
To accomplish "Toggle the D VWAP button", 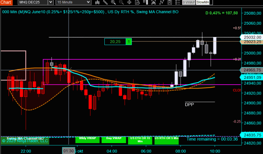I will (189, 2).
